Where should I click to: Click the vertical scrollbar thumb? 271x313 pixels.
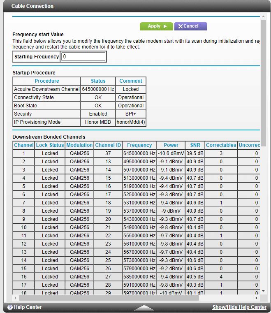coord(263,83)
